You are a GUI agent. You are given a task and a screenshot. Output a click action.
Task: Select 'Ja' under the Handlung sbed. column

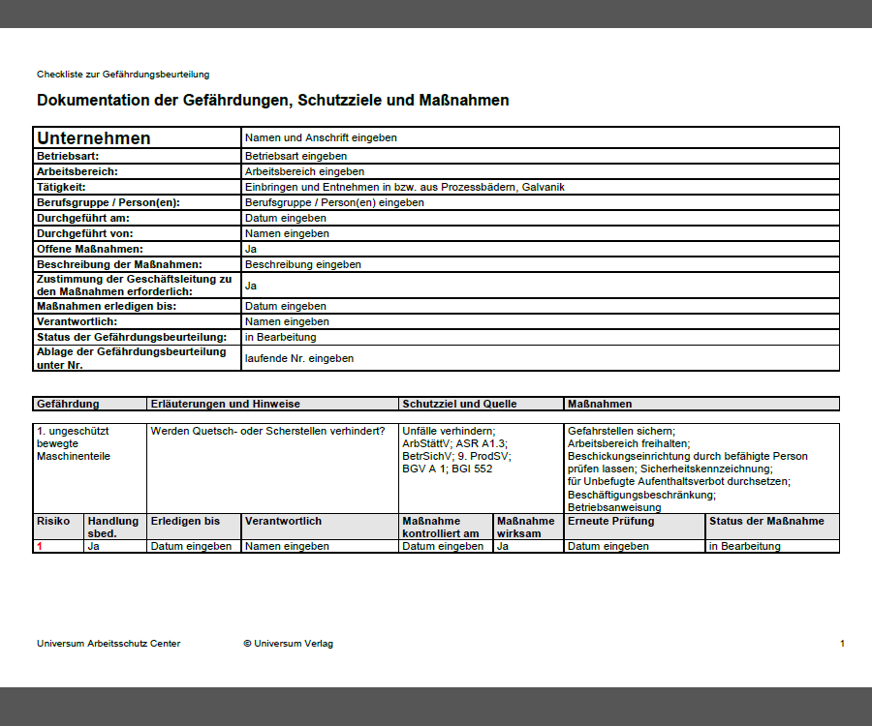[x=93, y=547]
